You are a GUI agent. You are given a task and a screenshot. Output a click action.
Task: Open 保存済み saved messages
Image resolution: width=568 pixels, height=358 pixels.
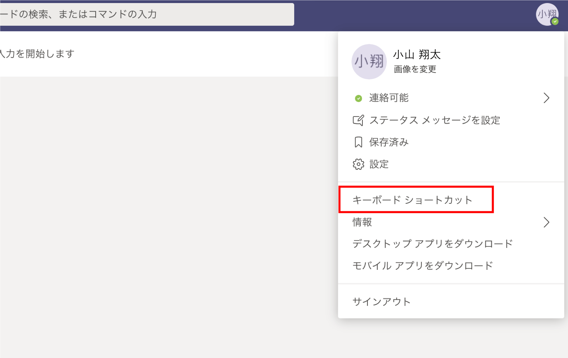click(389, 142)
